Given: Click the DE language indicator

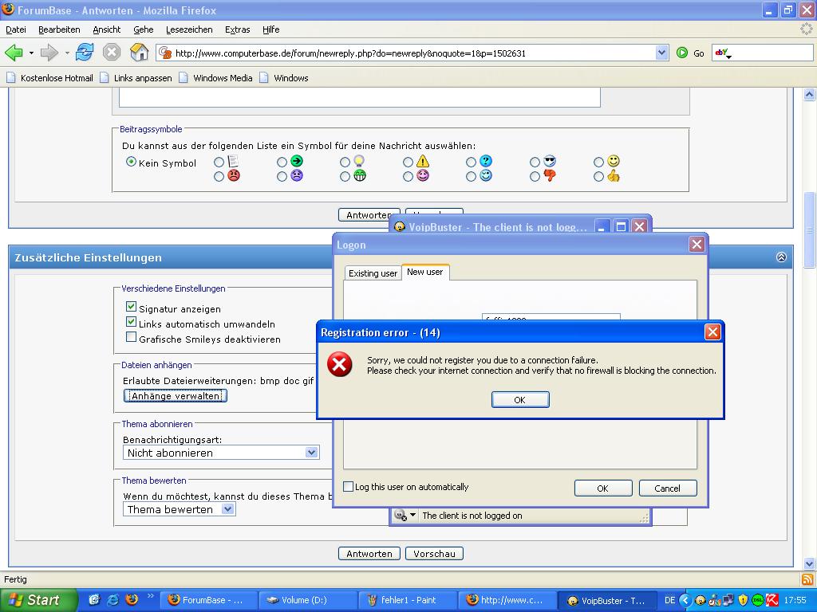Looking at the screenshot, I should 669,600.
